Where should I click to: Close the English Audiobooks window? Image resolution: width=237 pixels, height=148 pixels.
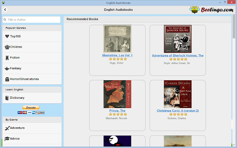[231, 2]
